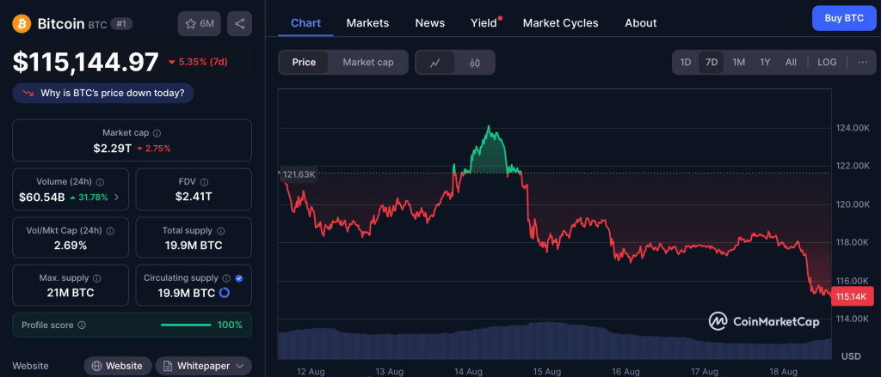Image resolution: width=881 pixels, height=377 pixels.
Task: Toggle chart to Price view
Action: pyautogui.click(x=304, y=62)
